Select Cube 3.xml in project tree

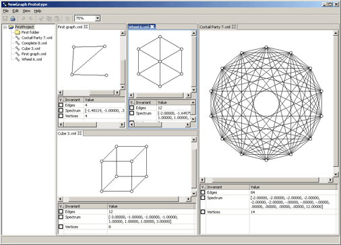click(x=31, y=48)
